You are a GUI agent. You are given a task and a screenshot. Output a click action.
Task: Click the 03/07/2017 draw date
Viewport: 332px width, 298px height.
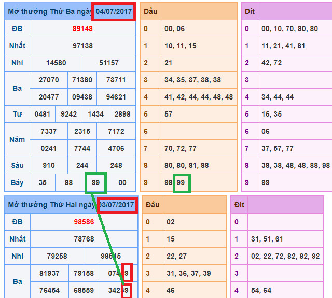(117, 205)
